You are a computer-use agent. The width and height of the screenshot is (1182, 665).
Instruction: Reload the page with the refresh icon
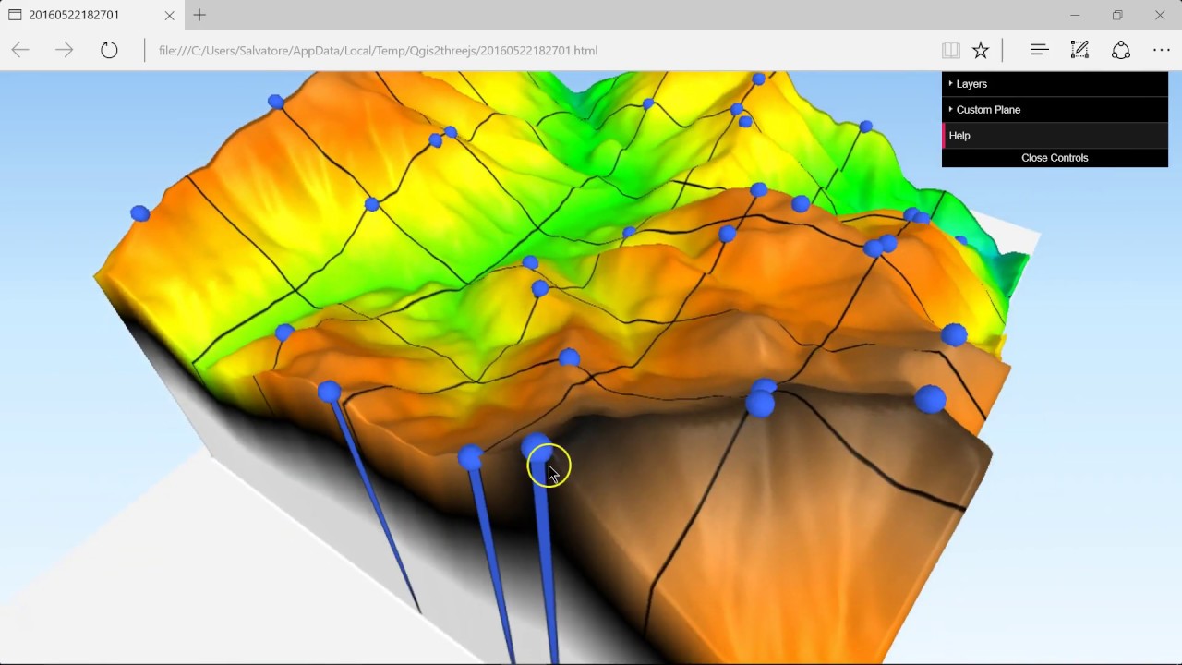tap(109, 50)
